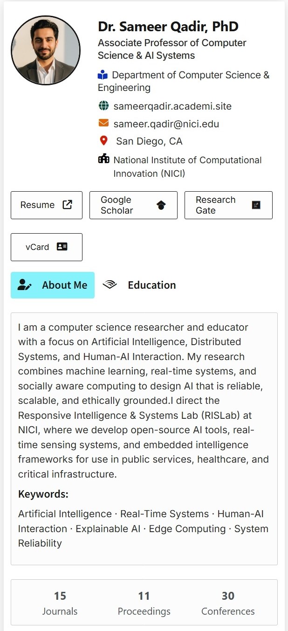Image resolution: width=288 pixels, height=631 pixels.
Task: Click the About Me person-edit icon
Action: tap(24, 285)
